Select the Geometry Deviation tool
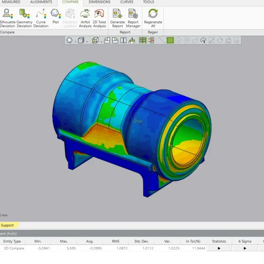 click(x=24, y=18)
